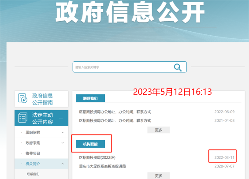
Task: Click the magnifier search icon
Action: click(178, 67)
